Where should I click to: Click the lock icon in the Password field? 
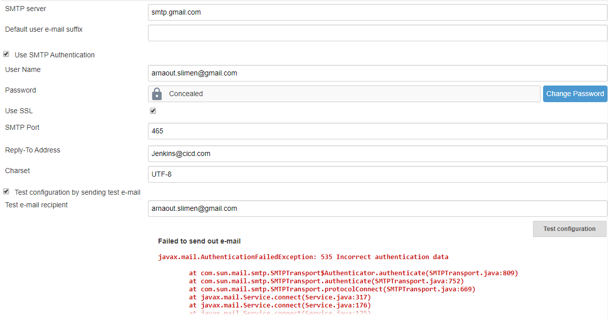(x=157, y=94)
